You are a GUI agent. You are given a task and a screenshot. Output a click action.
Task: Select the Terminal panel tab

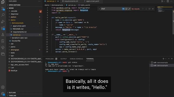90,59
